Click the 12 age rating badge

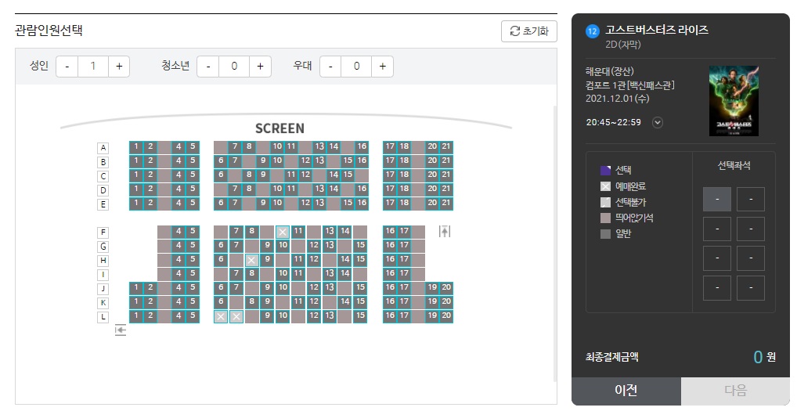pyautogui.click(x=592, y=31)
